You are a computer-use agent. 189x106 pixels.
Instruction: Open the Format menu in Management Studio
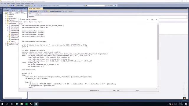18,3
